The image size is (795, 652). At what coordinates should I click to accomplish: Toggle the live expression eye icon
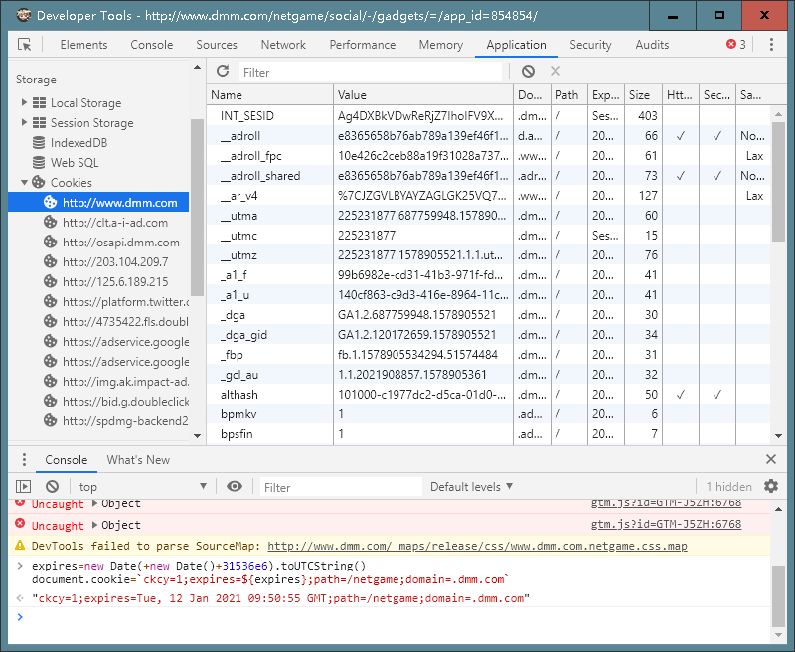click(235, 487)
